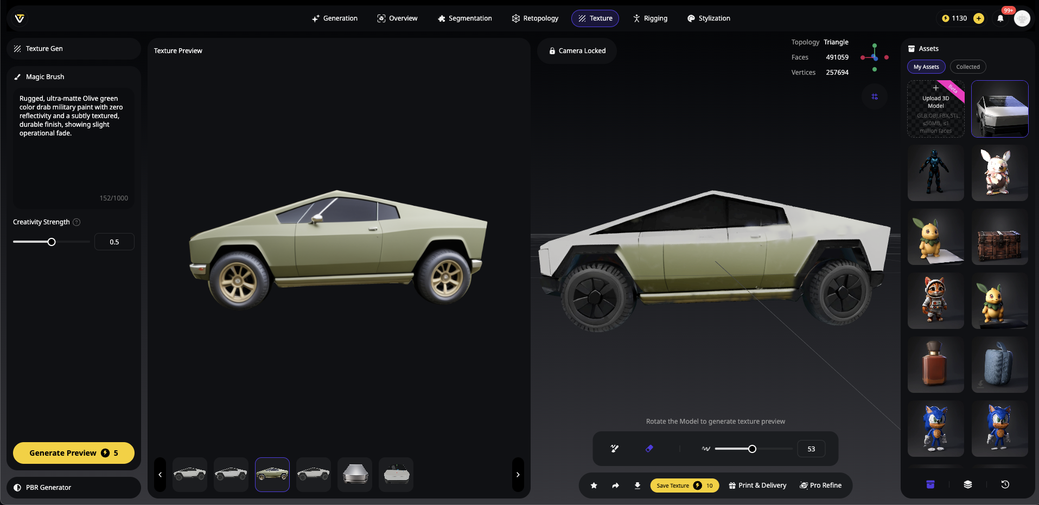Open the Rigging tab

(650, 18)
